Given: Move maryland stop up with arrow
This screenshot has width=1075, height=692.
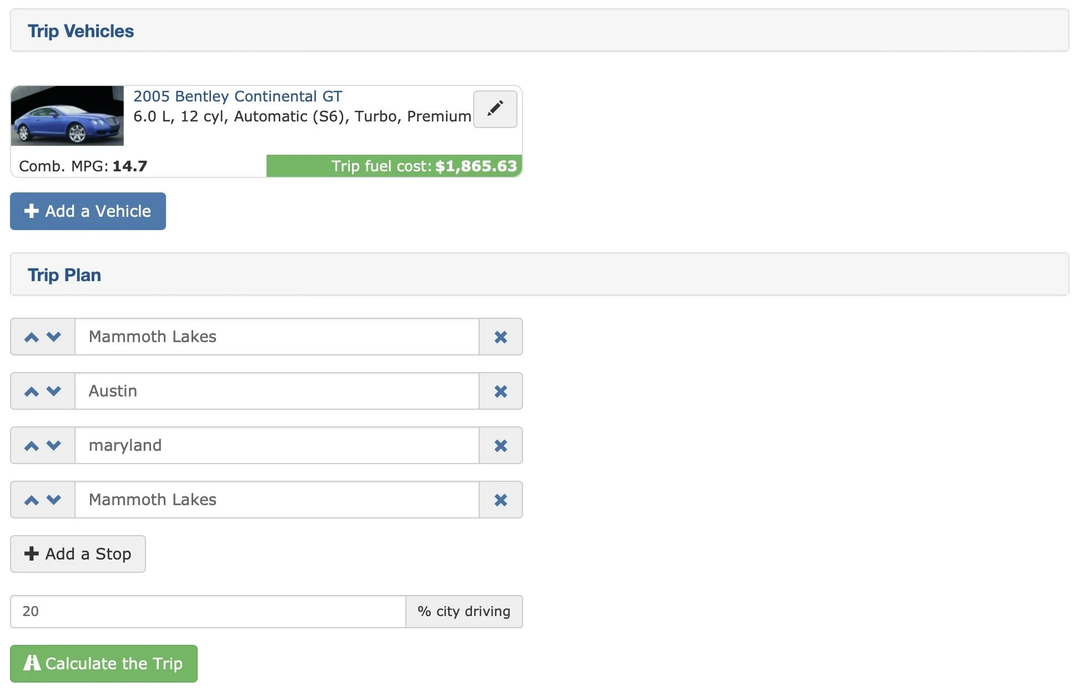Looking at the screenshot, I should (32, 445).
